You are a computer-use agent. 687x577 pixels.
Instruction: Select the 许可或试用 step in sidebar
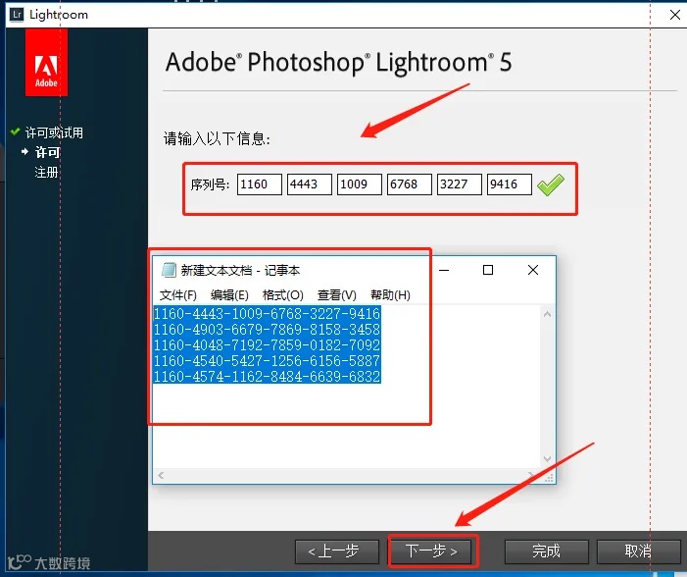point(54,132)
